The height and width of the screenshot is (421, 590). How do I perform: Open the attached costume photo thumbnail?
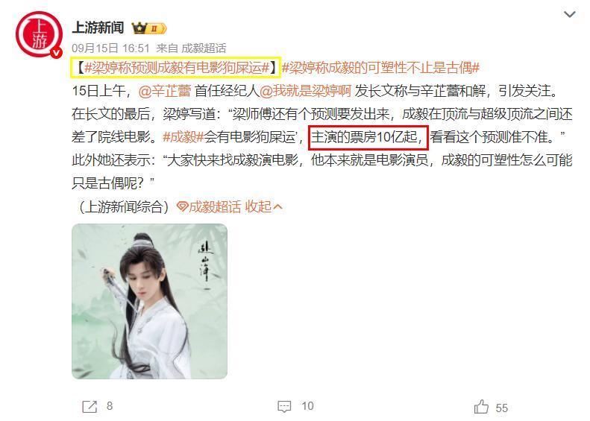coord(149,301)
